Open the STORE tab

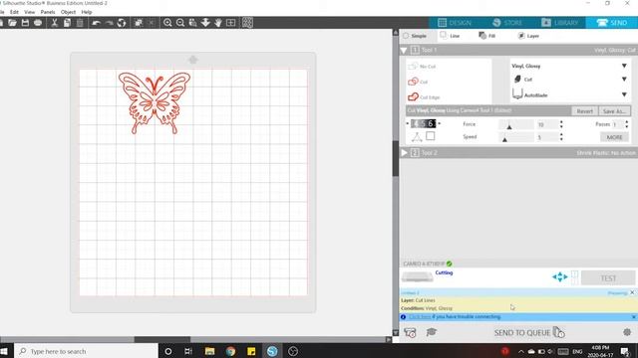point(507,23)
